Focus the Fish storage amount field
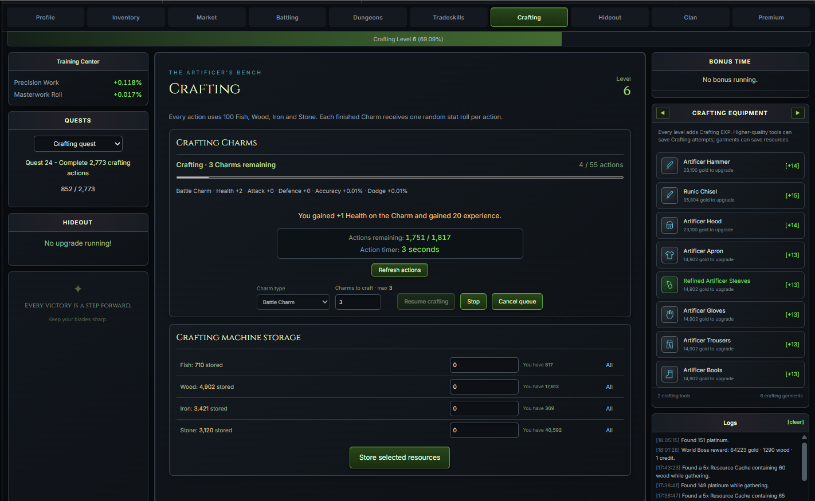 click(x=484, y=365)
